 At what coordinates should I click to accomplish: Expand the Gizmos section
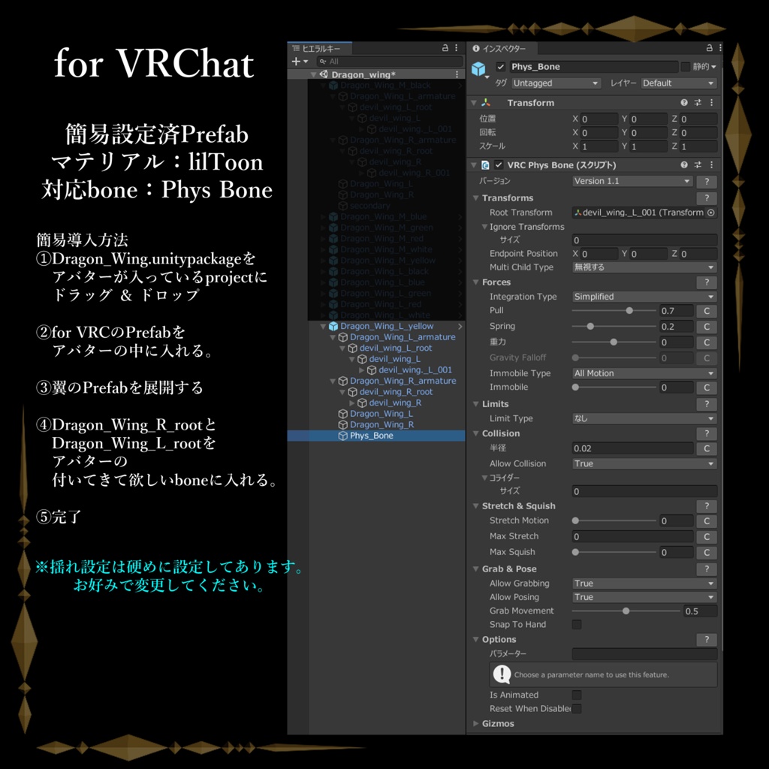tap(475, 723)
